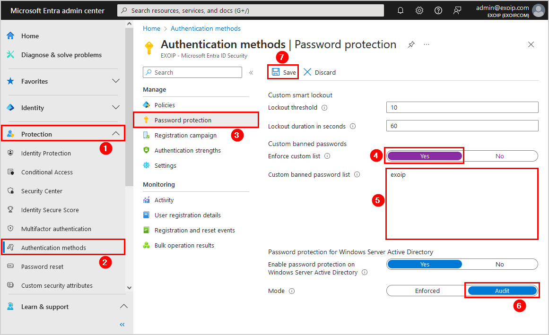
Task: Open the feedback icon in header
Action: (x=457, y=10)
